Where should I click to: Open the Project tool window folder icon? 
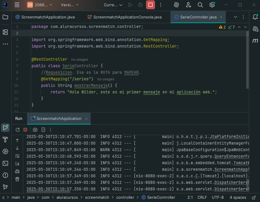5,17
